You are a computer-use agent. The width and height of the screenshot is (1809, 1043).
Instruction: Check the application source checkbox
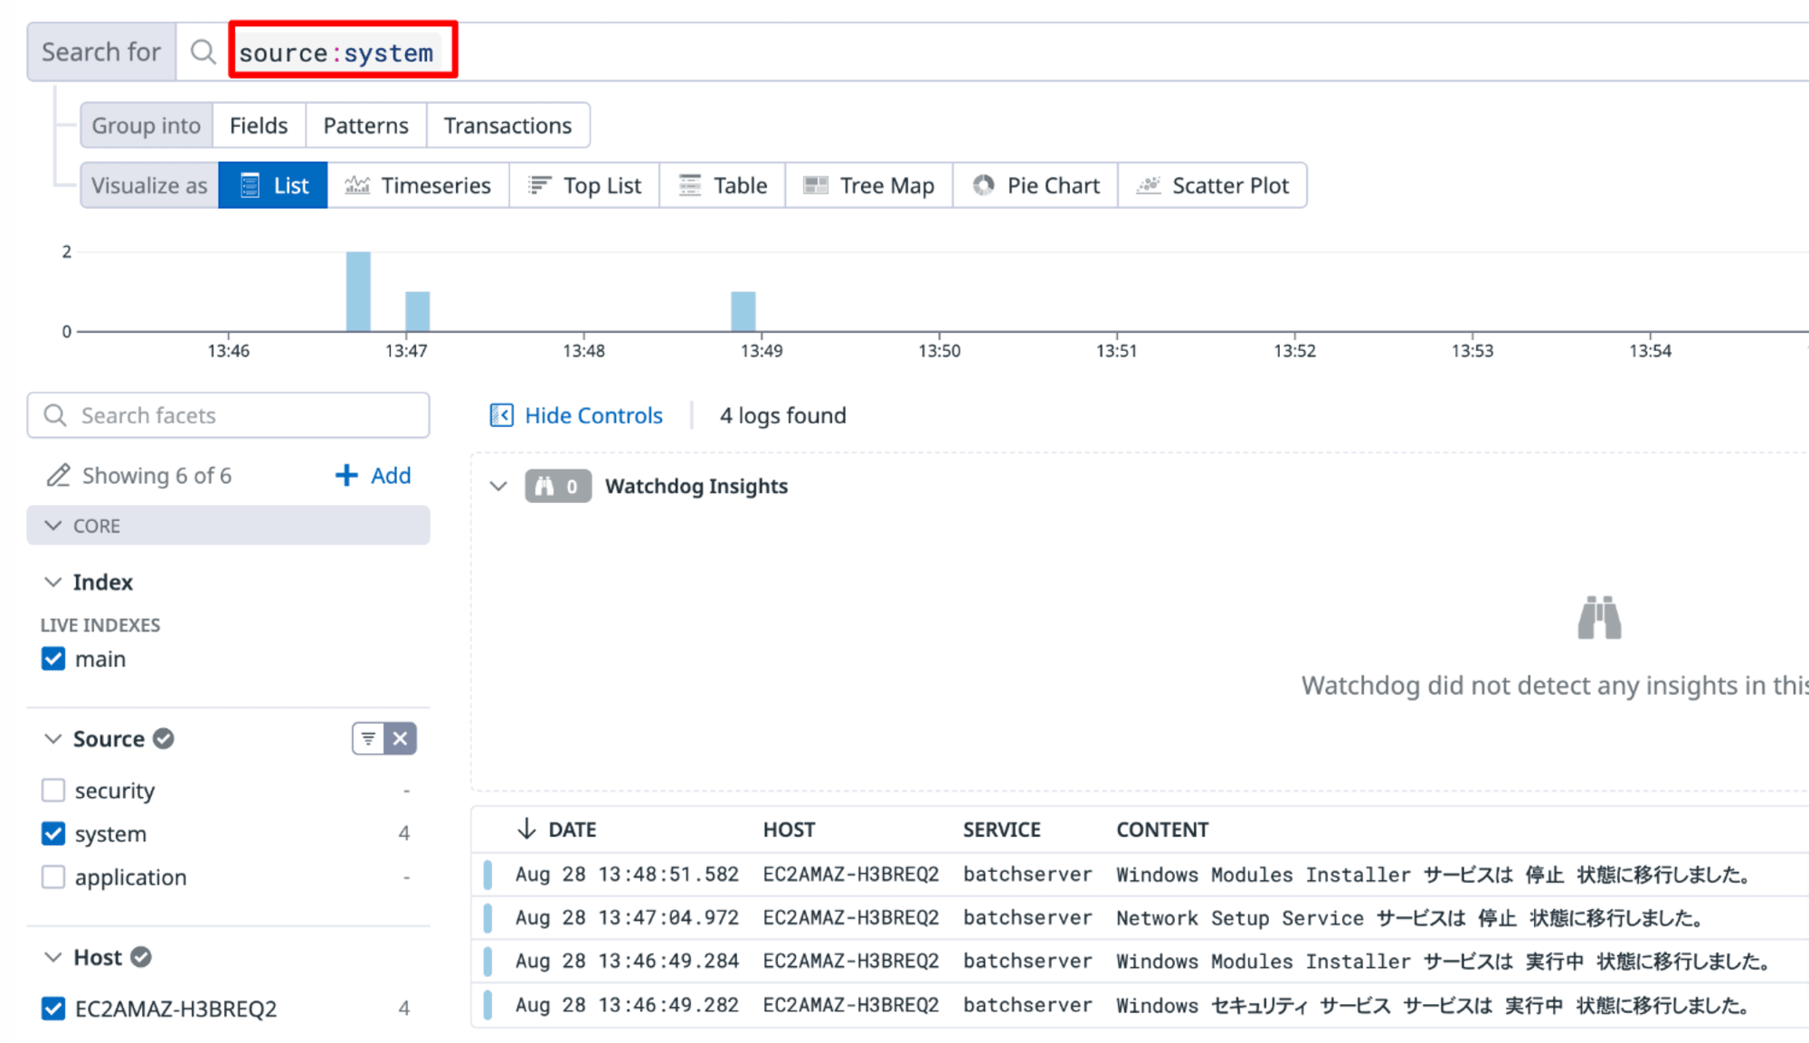tap(53, 877)
